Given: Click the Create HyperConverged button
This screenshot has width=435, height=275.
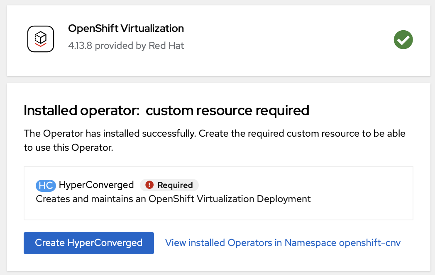Looking at the screenshot, I should (89, 243).
